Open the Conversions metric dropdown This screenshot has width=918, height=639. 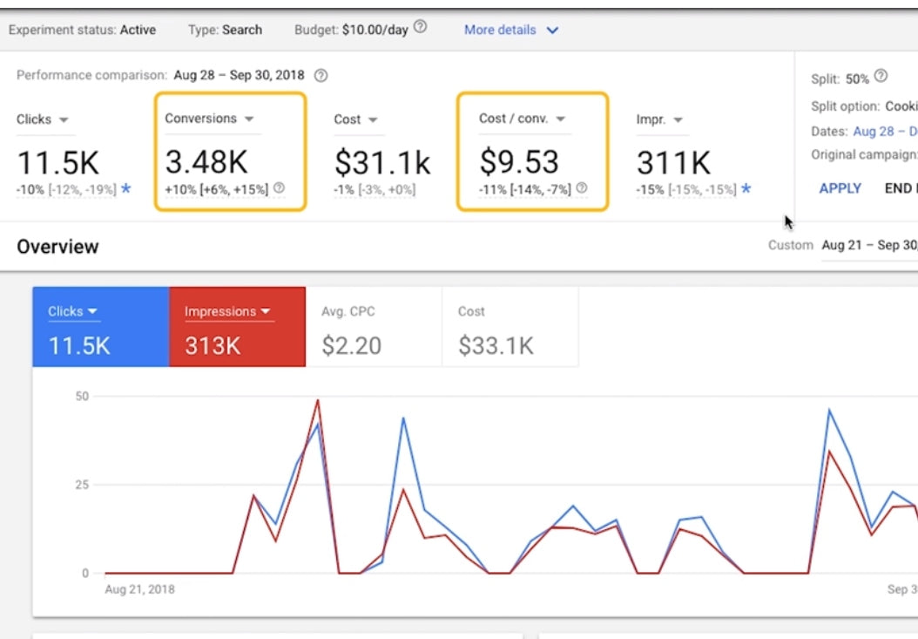coord(248,119)
